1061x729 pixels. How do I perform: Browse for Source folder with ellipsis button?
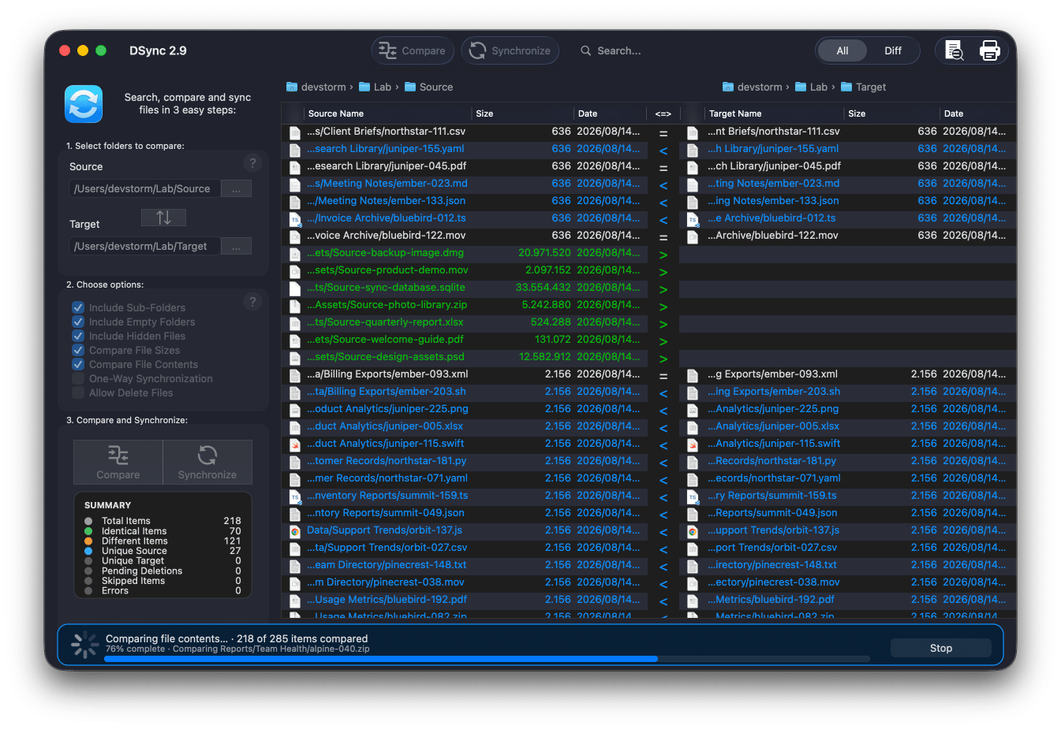[236, 189]
